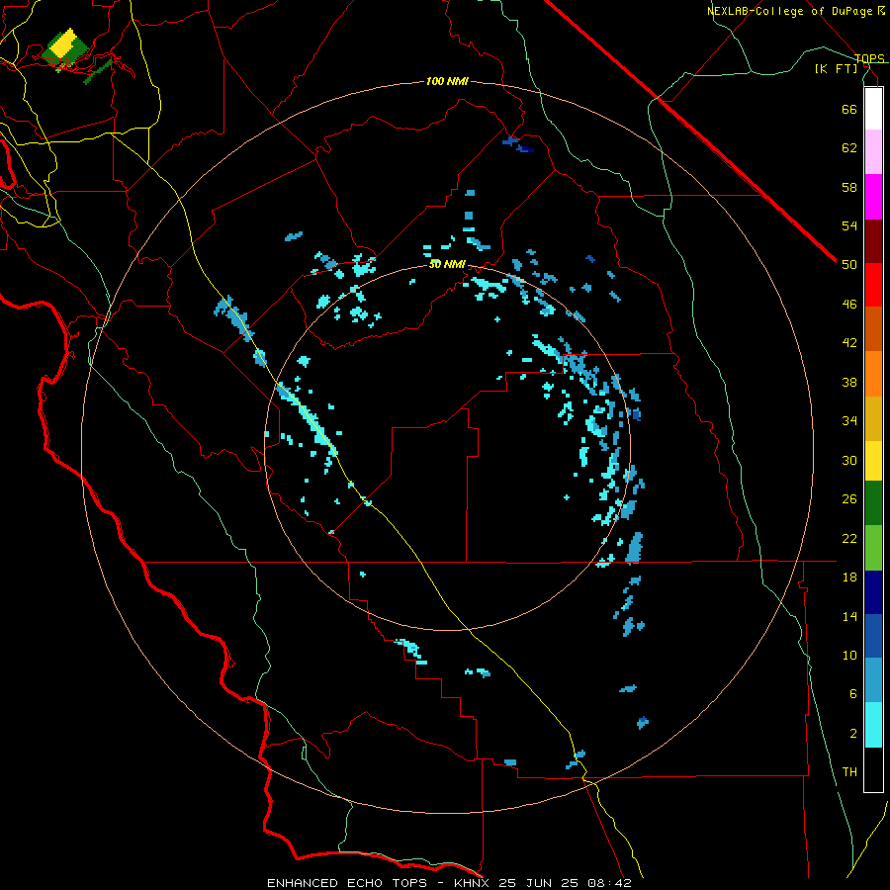
Task: Click the '08:42' timestamp
Action: pos(609,883)
